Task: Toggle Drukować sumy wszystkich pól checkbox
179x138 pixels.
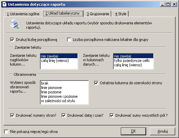Action: (x=112, y=115)
